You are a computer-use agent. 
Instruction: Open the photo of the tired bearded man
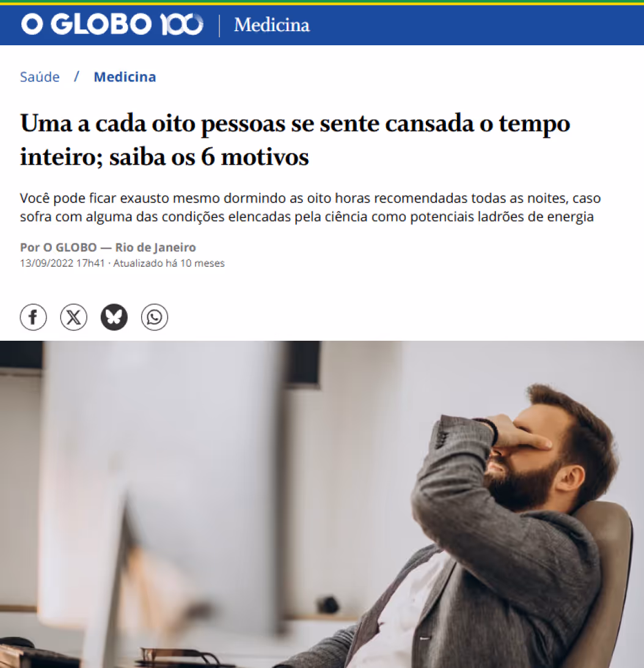322,505
